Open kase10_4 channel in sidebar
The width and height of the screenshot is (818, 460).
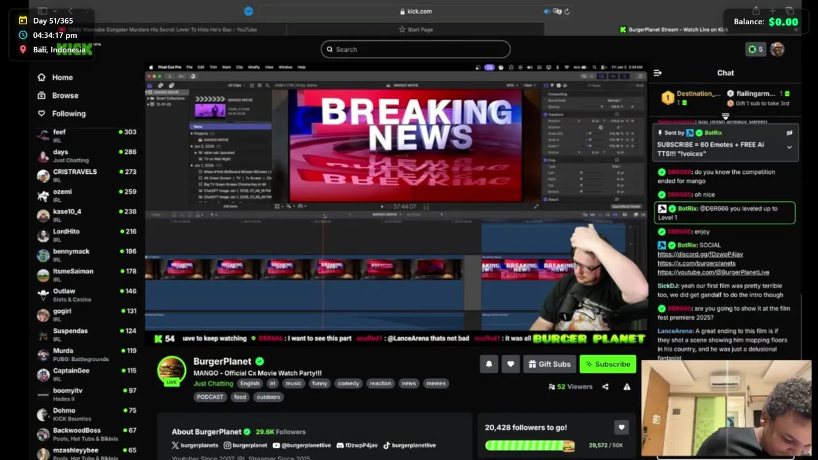click(86, 215)
